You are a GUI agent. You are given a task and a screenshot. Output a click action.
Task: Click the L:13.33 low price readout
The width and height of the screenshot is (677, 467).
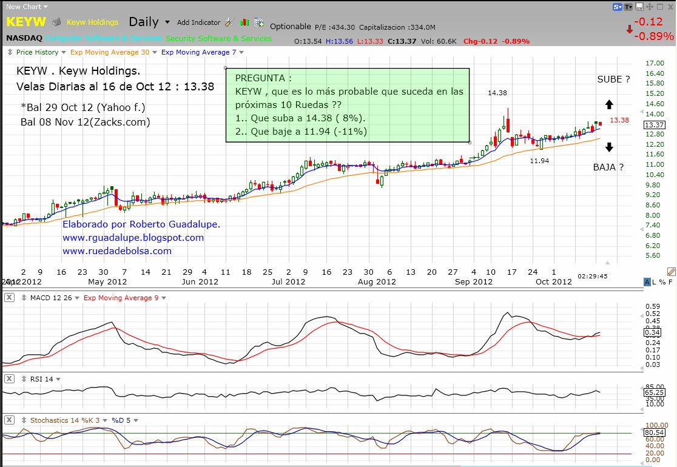[370, 41]
